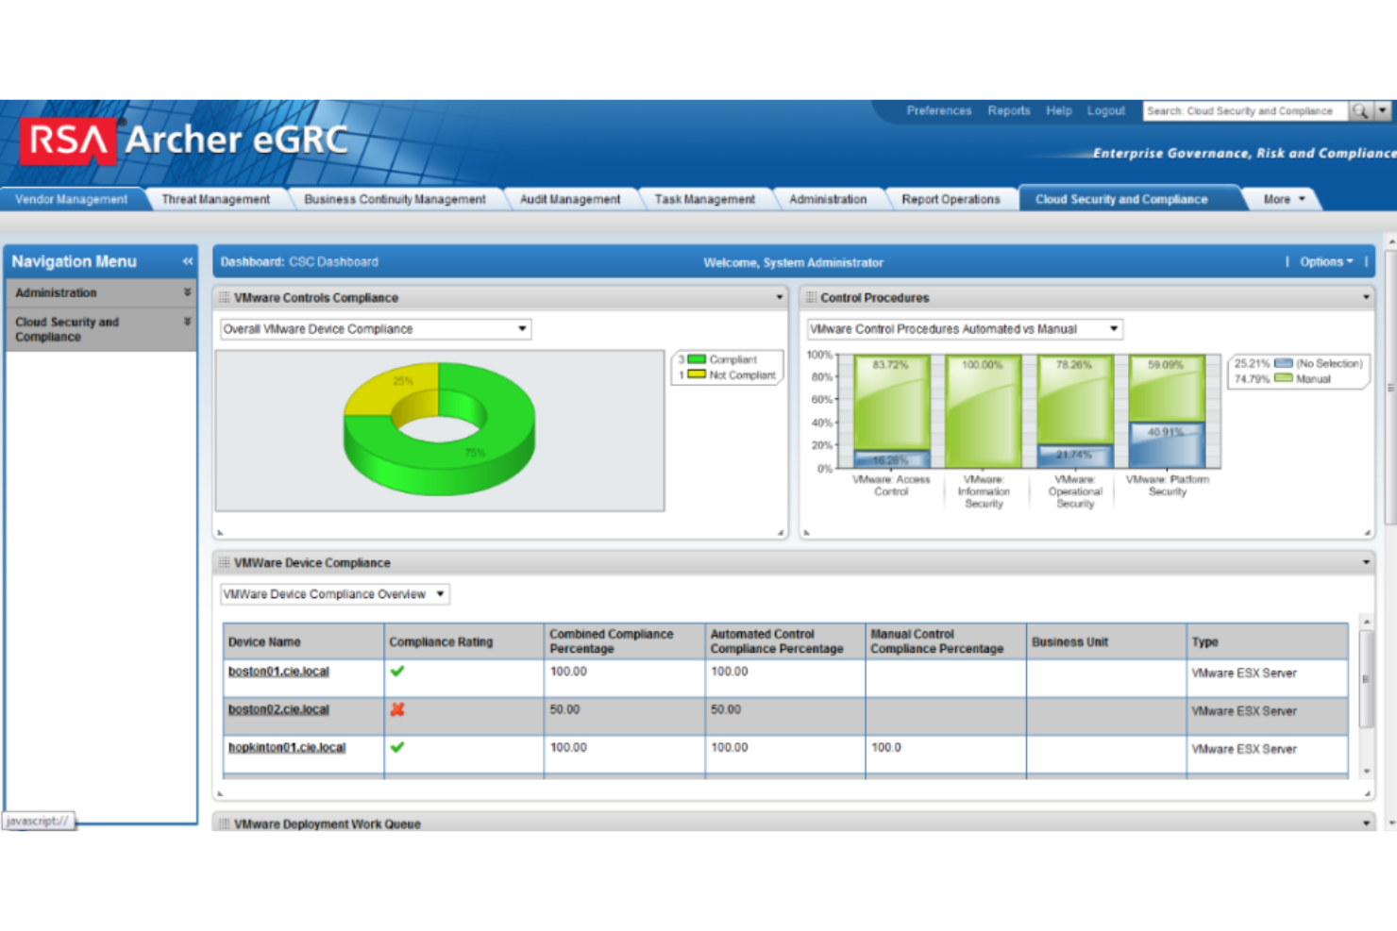Viewport: 1397px width, 931px height.
Task: Open the Threat Management tab
Action: (x=215, y=199)
